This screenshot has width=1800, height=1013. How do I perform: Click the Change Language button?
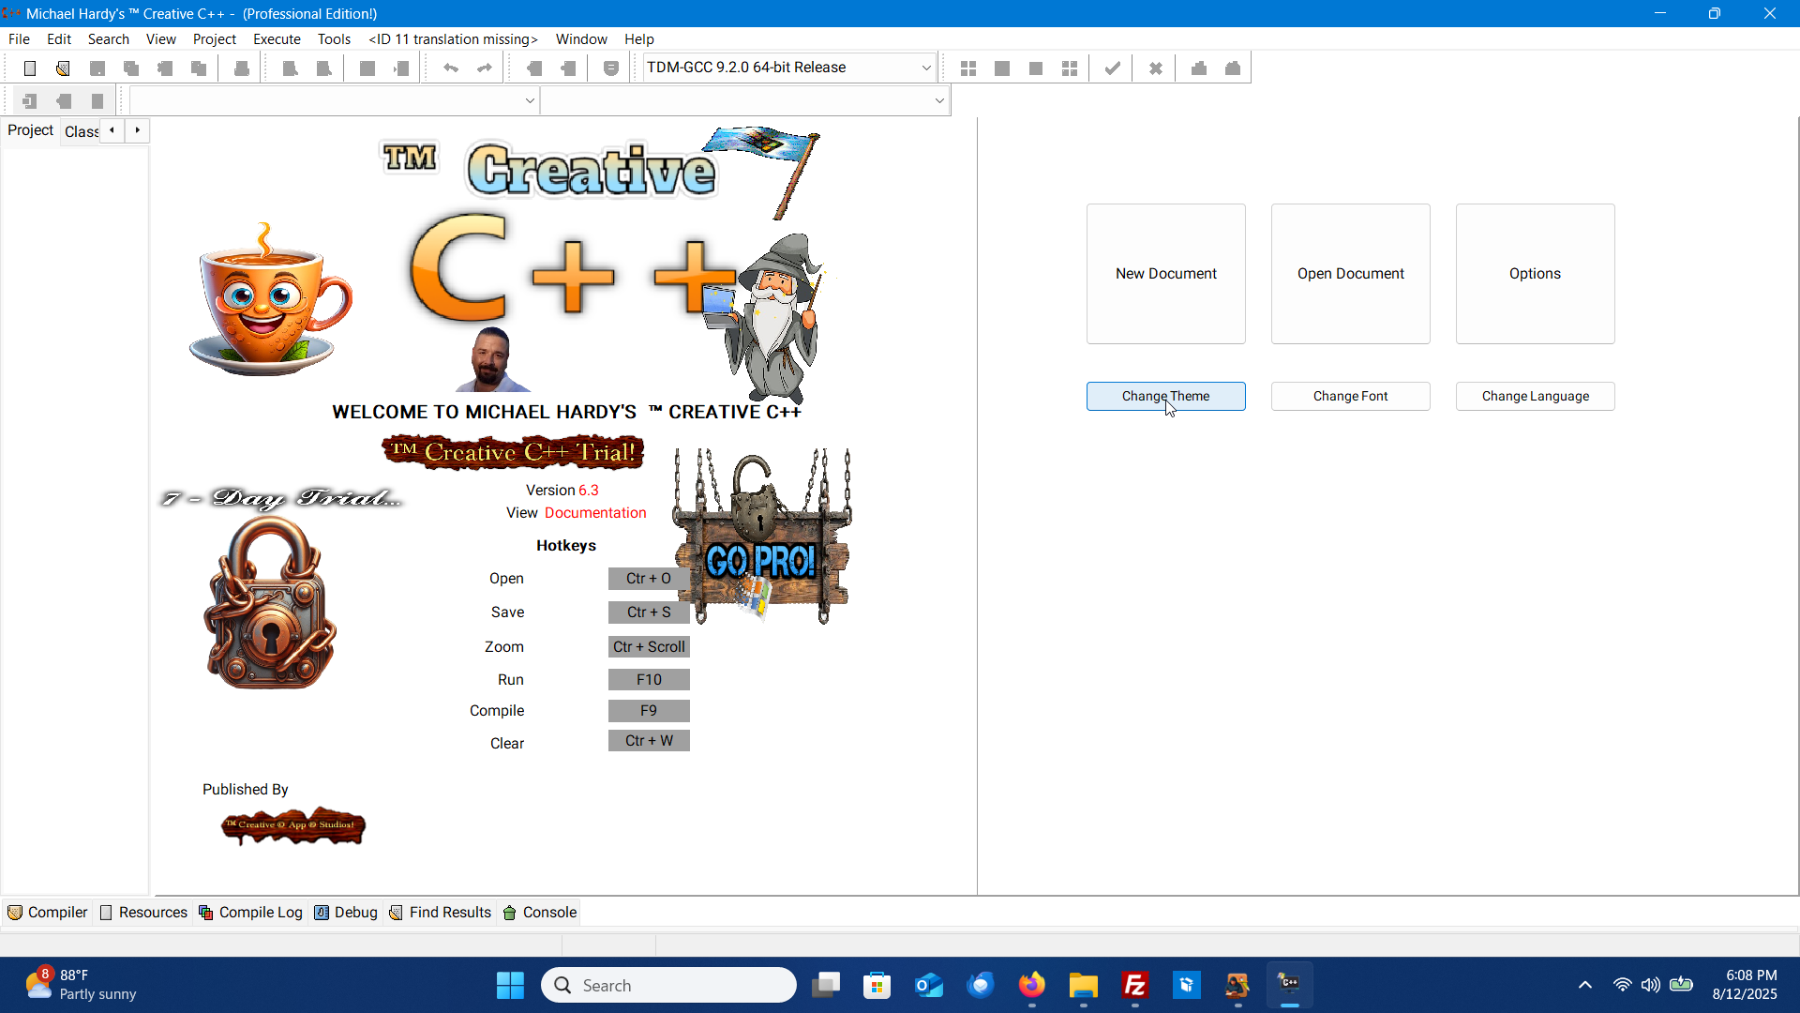point(1535,397)
